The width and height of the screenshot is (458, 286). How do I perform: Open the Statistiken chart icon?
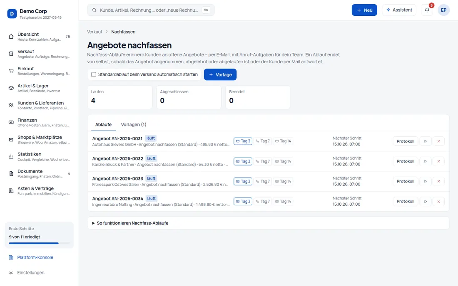click(x=11, y=157)
